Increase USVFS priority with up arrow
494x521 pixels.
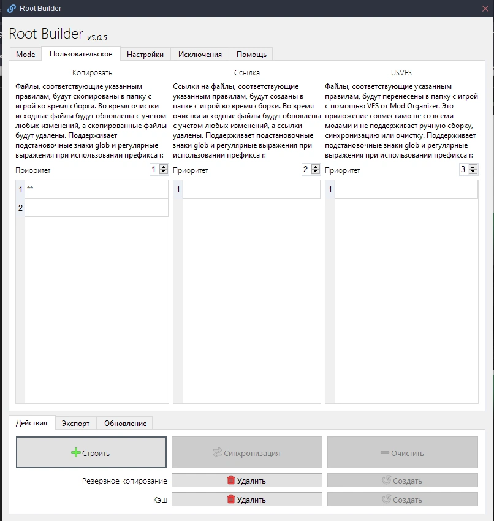[473, 167]
